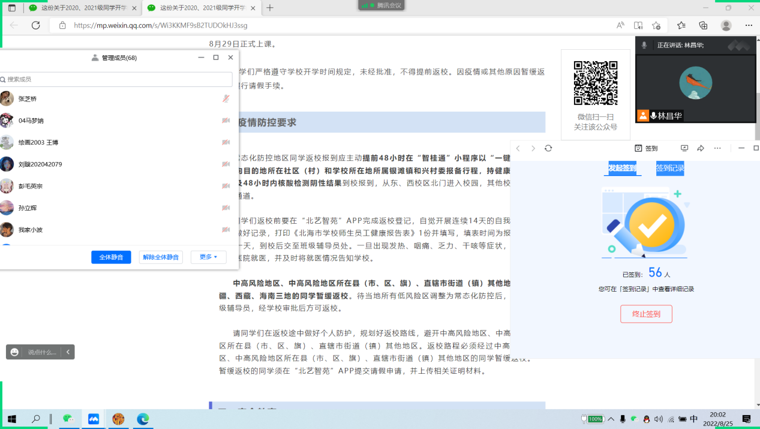Open the Edge favorites star list icon

(681, 25)
